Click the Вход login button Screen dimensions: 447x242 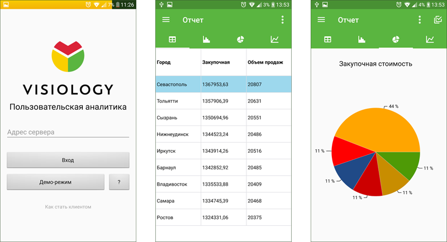(68, 160)
